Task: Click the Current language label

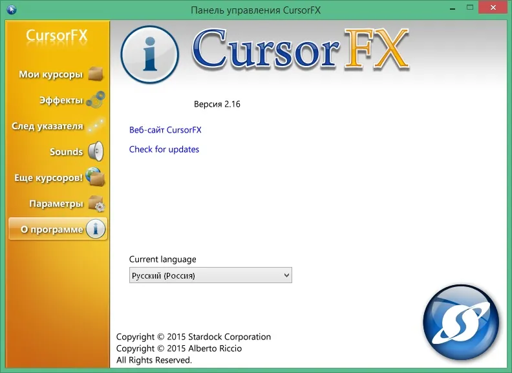Action: pyautogui.click(x=163, y=259)
